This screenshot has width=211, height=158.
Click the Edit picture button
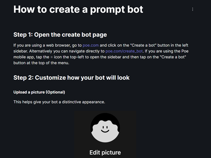pyautogui.click(x=105, y=153)
